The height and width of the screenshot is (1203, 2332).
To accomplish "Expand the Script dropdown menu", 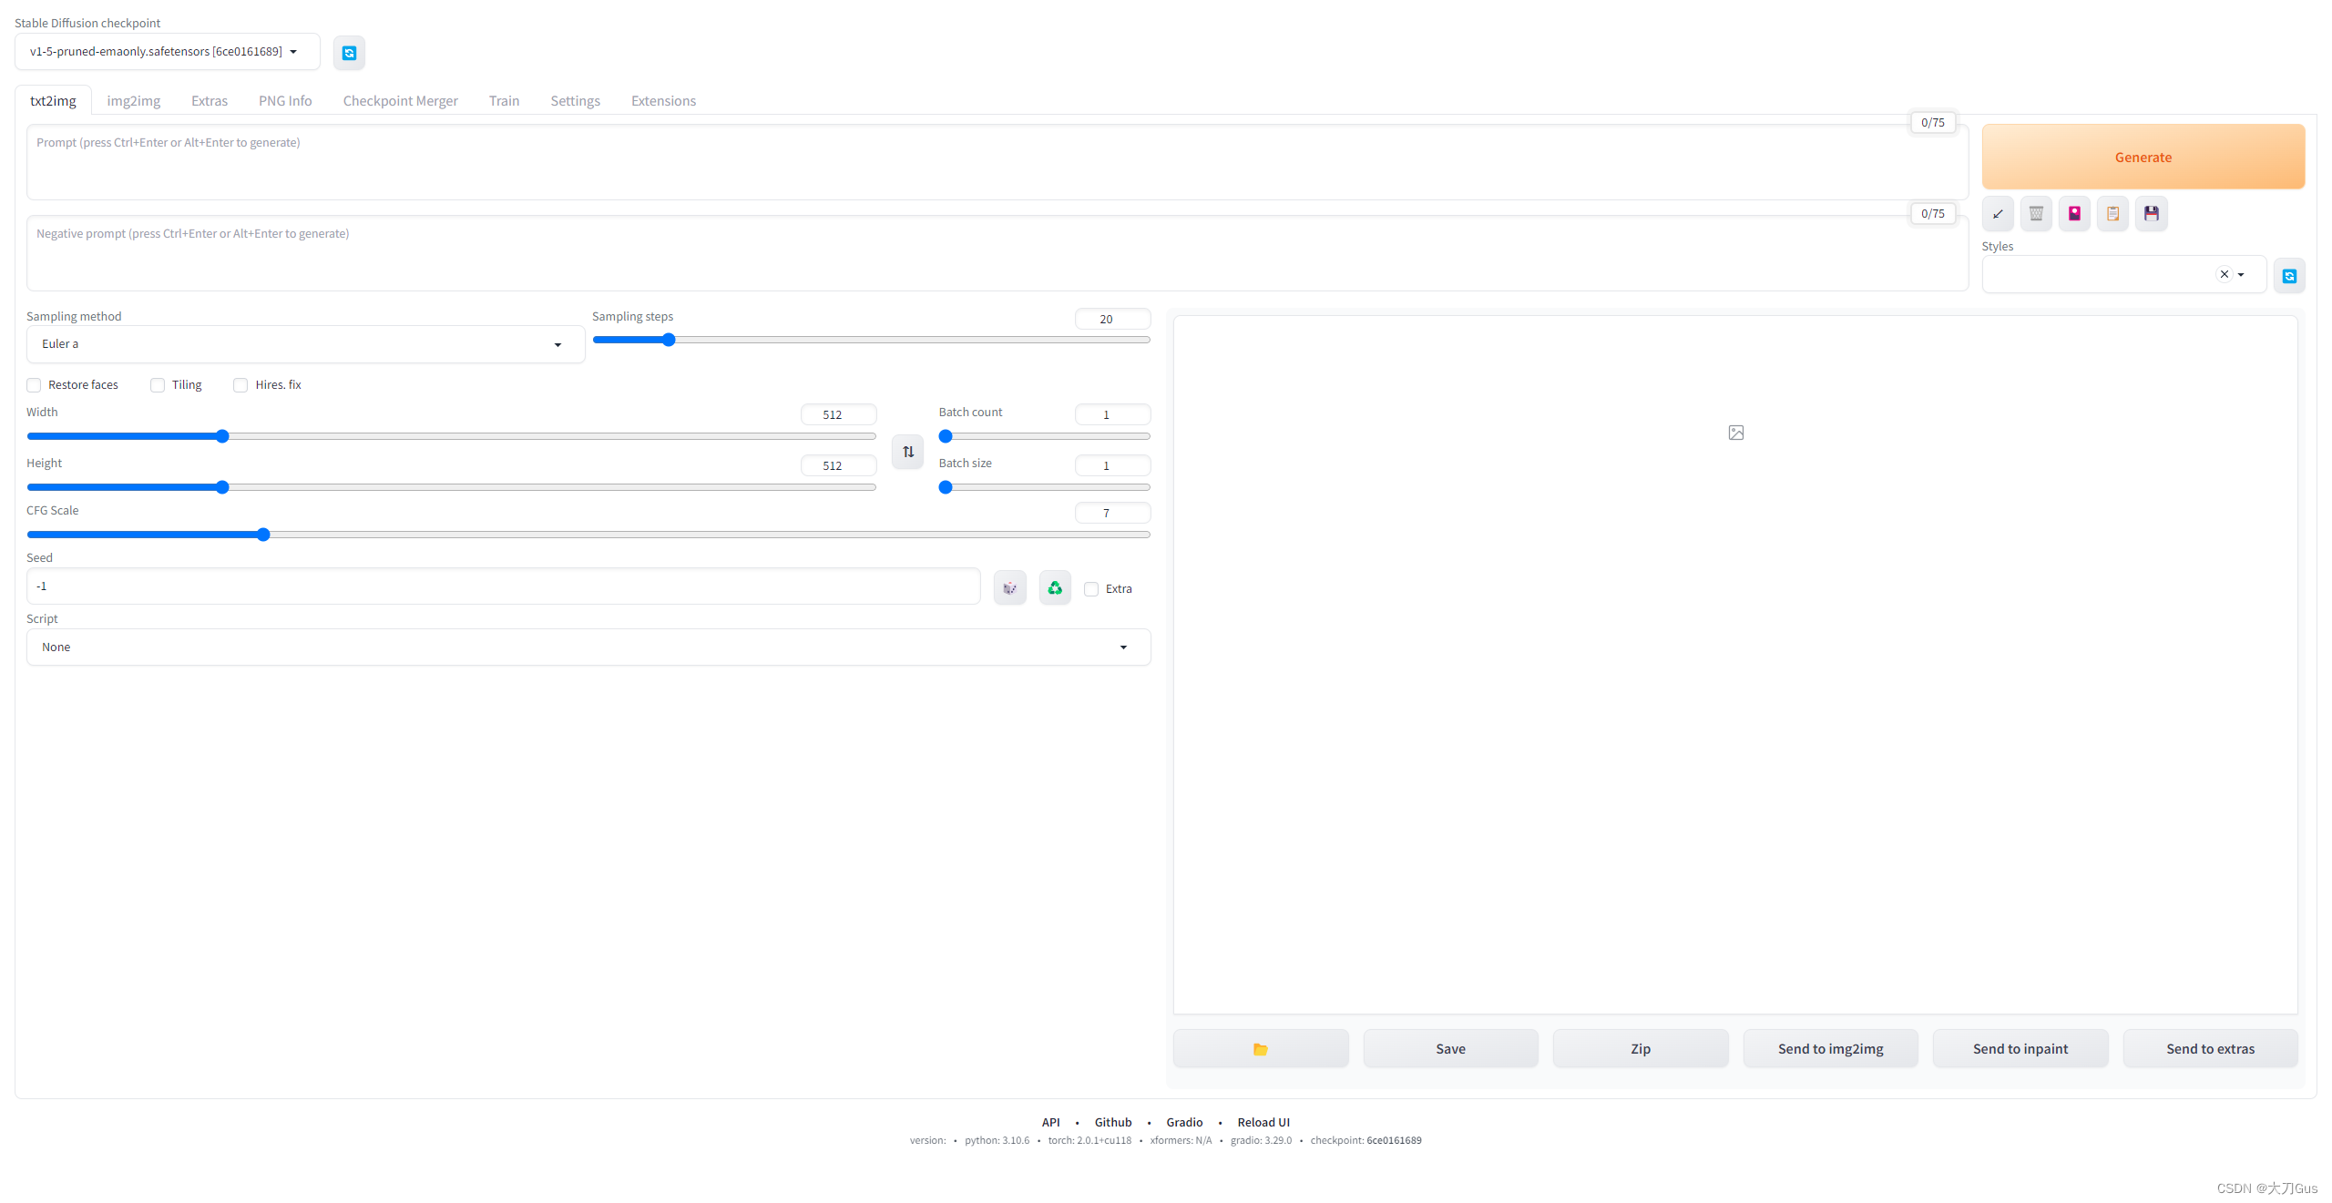I will [589, 646].
